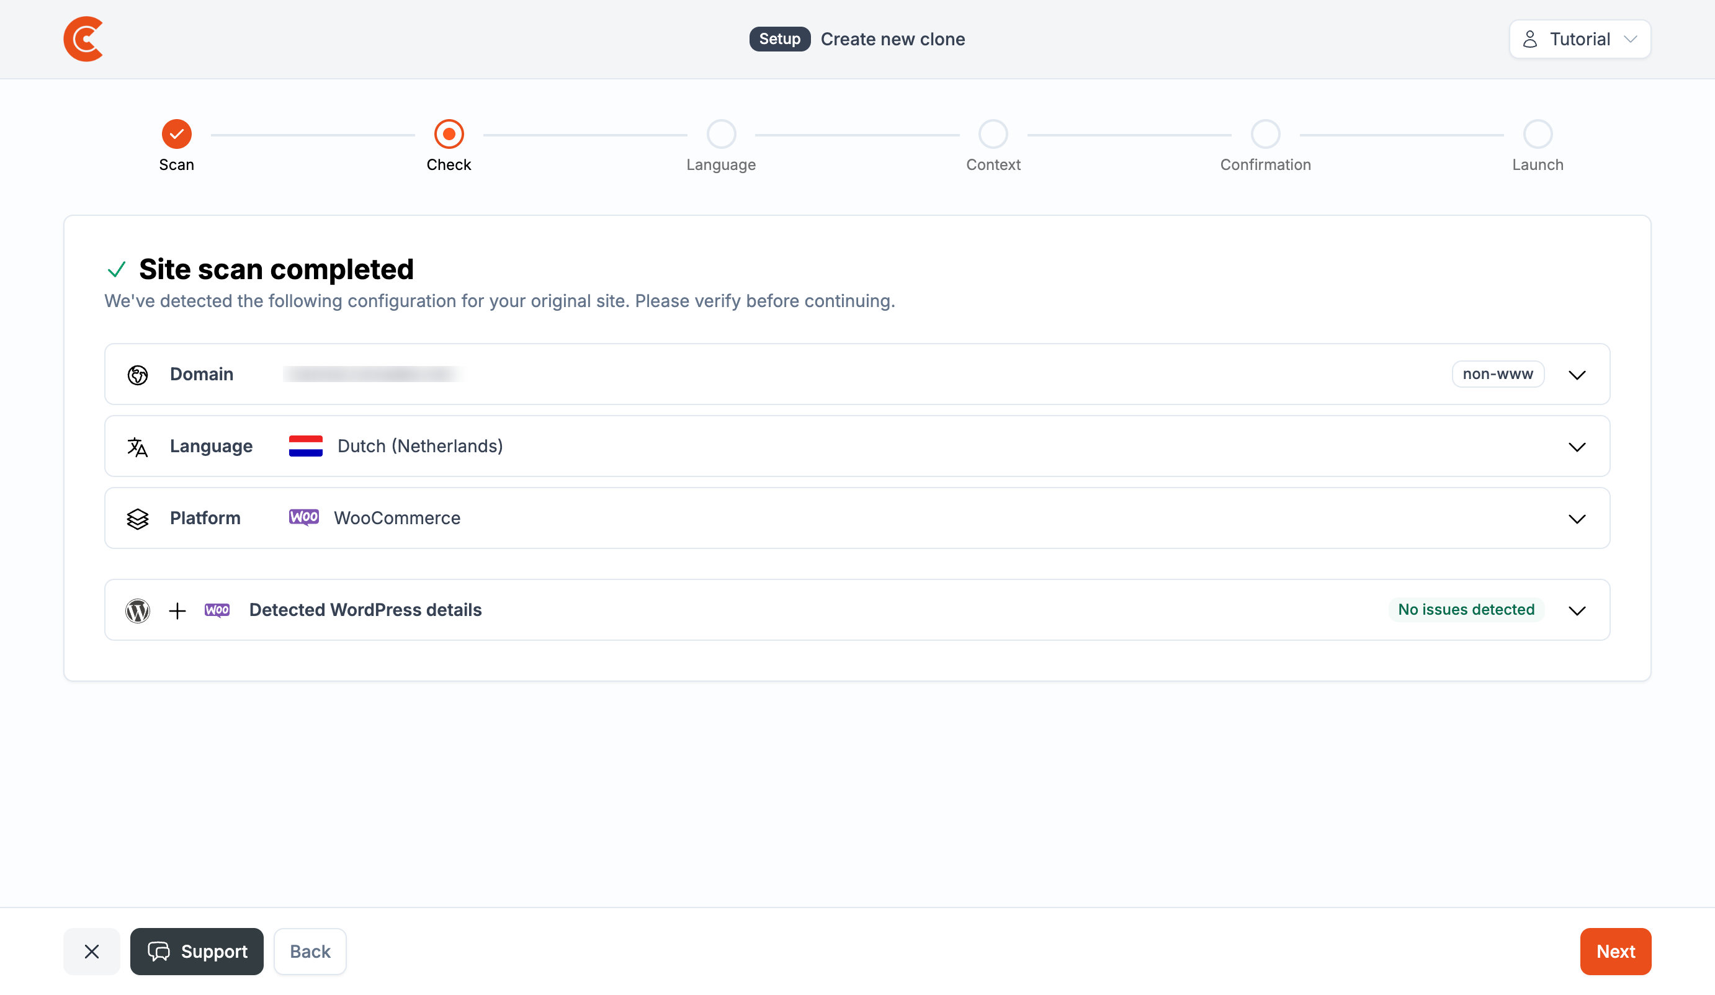Click the Detected WordPress details title
1715x995 pixels.
pos(365,610)
